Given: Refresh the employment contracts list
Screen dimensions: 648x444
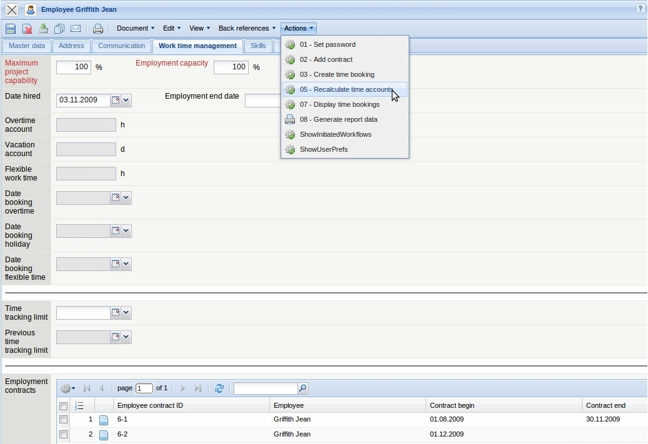Looking at the screenshot, I should [219, 388].
